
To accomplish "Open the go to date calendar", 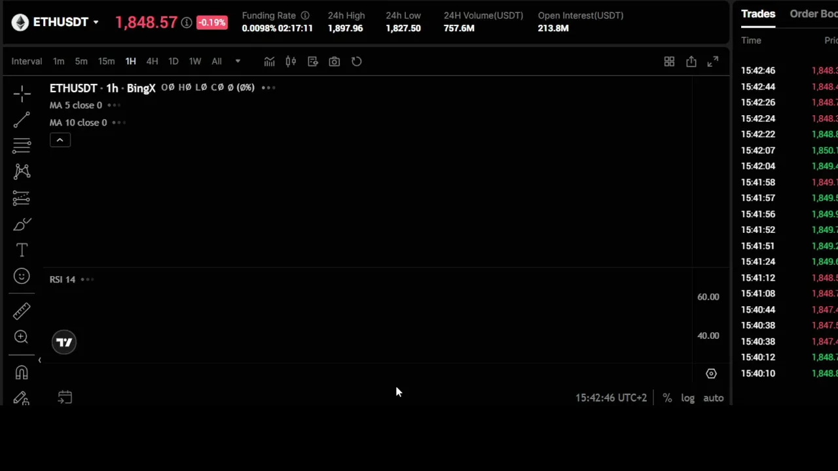I will [65, 397].
